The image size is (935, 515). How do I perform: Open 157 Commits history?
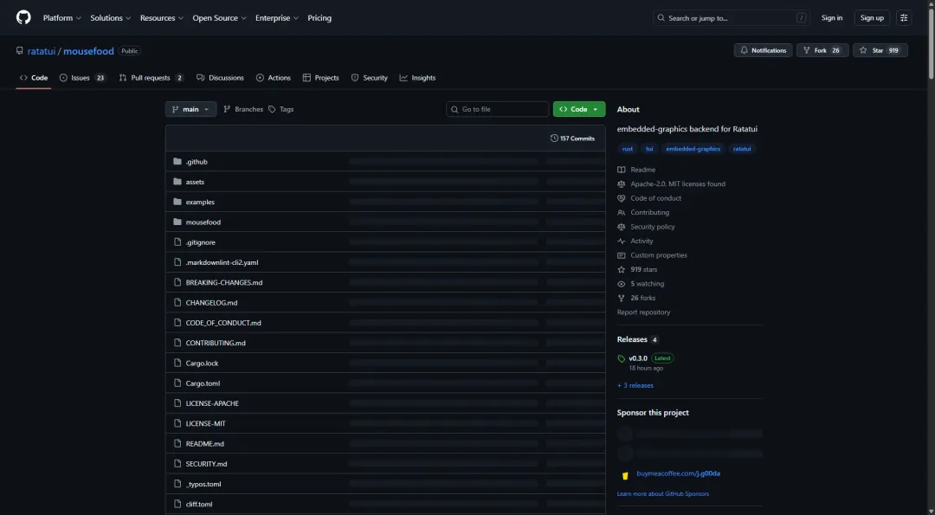coord(572,138)
